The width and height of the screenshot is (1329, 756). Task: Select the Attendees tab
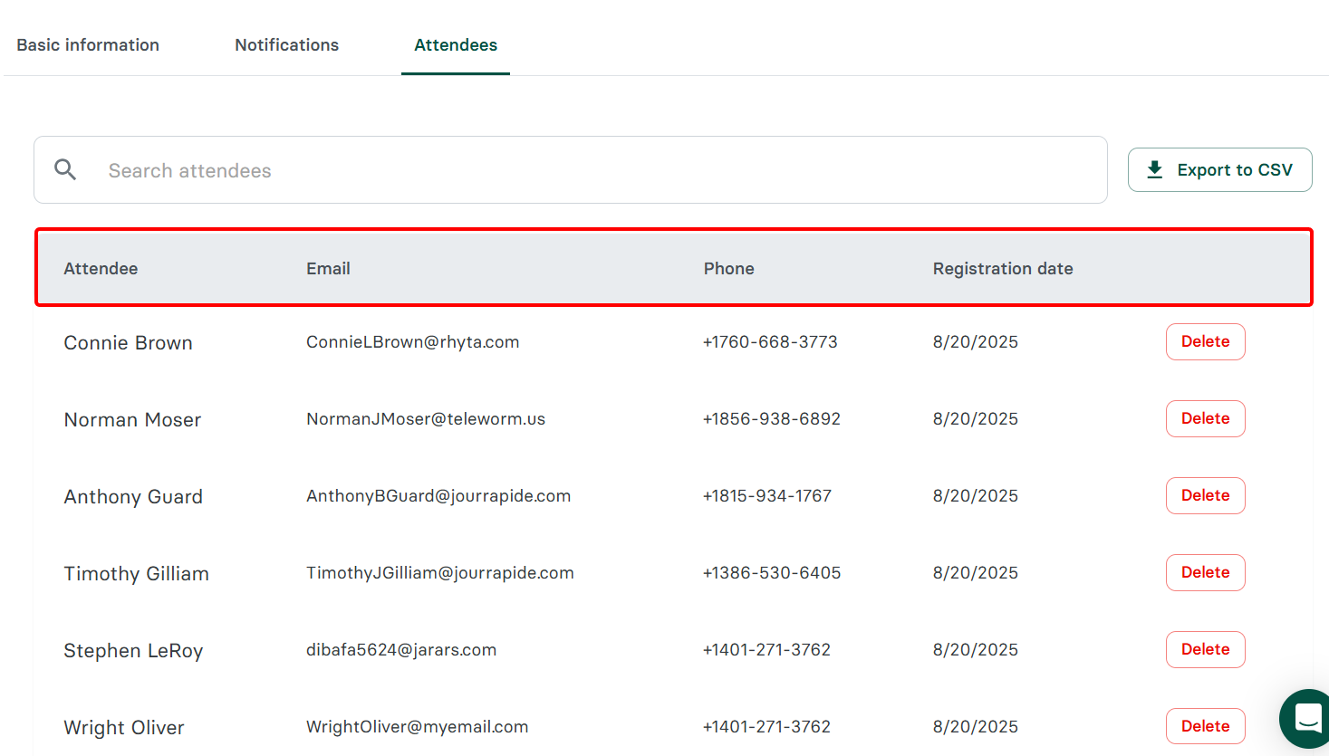pos(456,44)
